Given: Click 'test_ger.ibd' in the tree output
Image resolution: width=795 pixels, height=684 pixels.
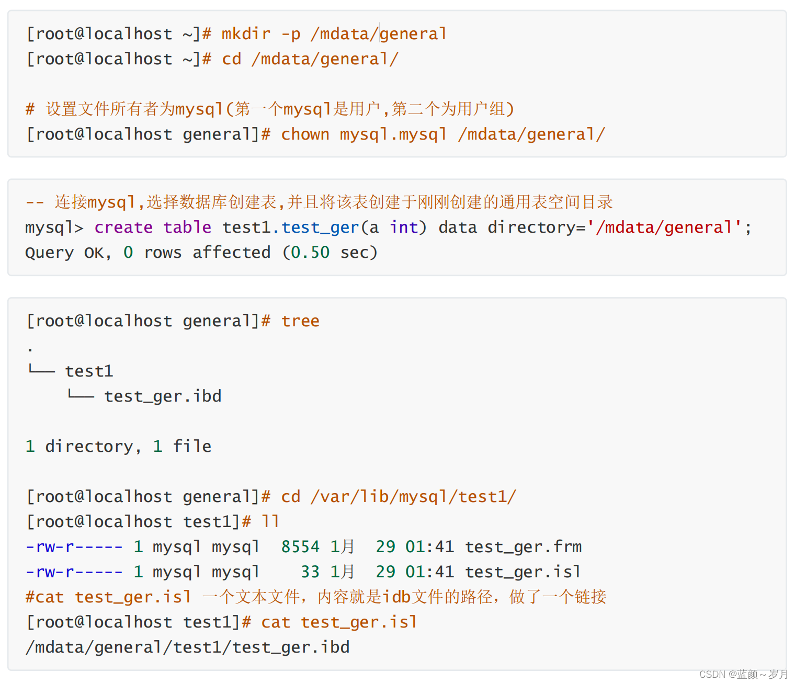Looking at the screenshot, I should coord(163,396).
